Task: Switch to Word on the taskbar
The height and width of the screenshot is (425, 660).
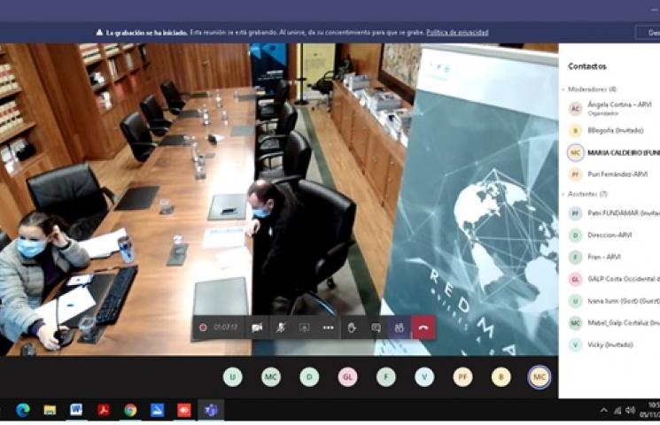Action: 76,410
